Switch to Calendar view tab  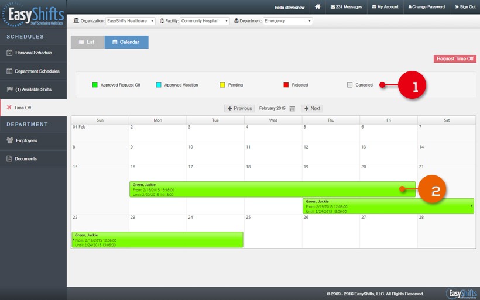pos(126,42)
